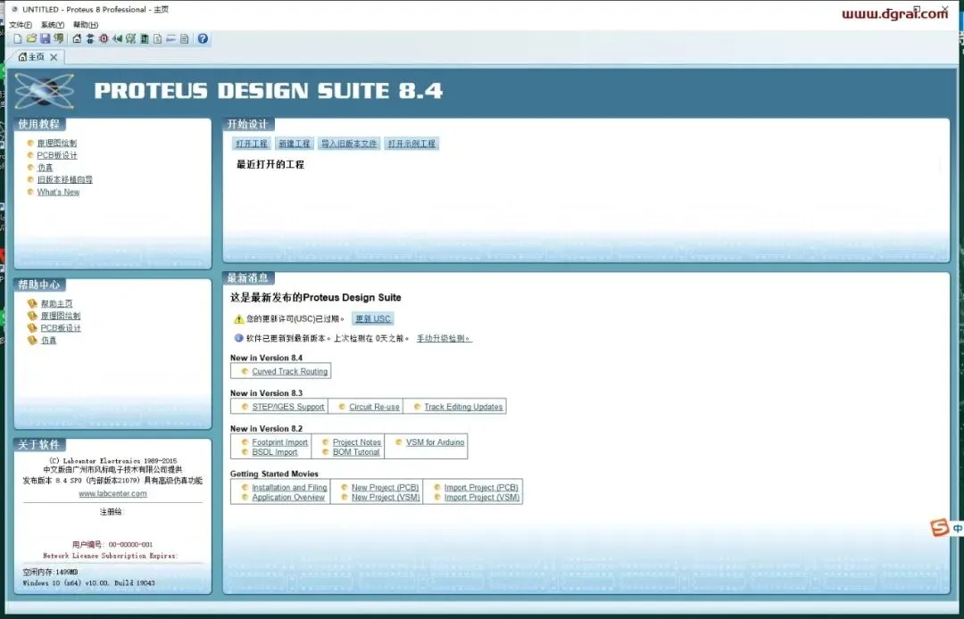Open the VSM for Arduino link

pyautogui.click(x=435, y=442)
